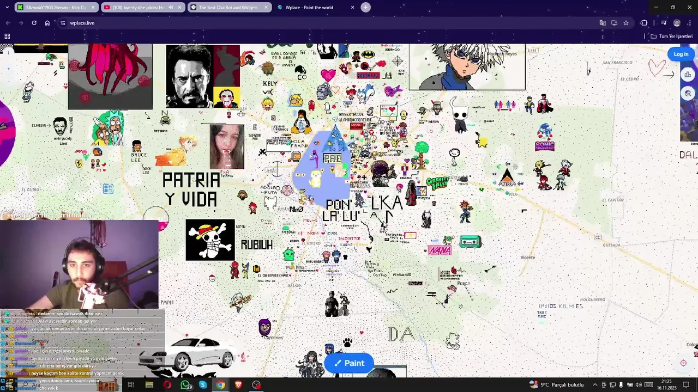Select the Wplace - Paint the world tab
This screenshot has height=392, width=698.
(315, 8)
